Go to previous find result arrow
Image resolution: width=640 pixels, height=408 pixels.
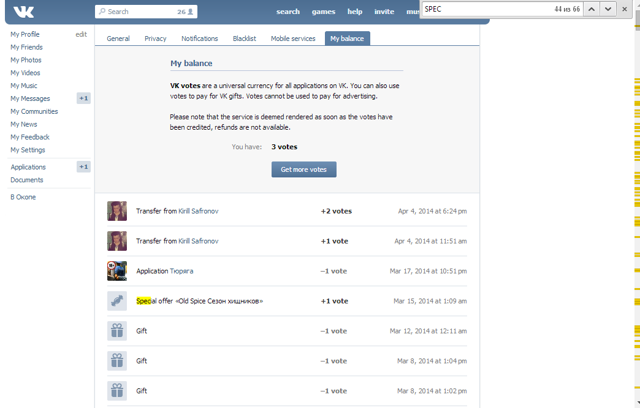click(592, 9)
